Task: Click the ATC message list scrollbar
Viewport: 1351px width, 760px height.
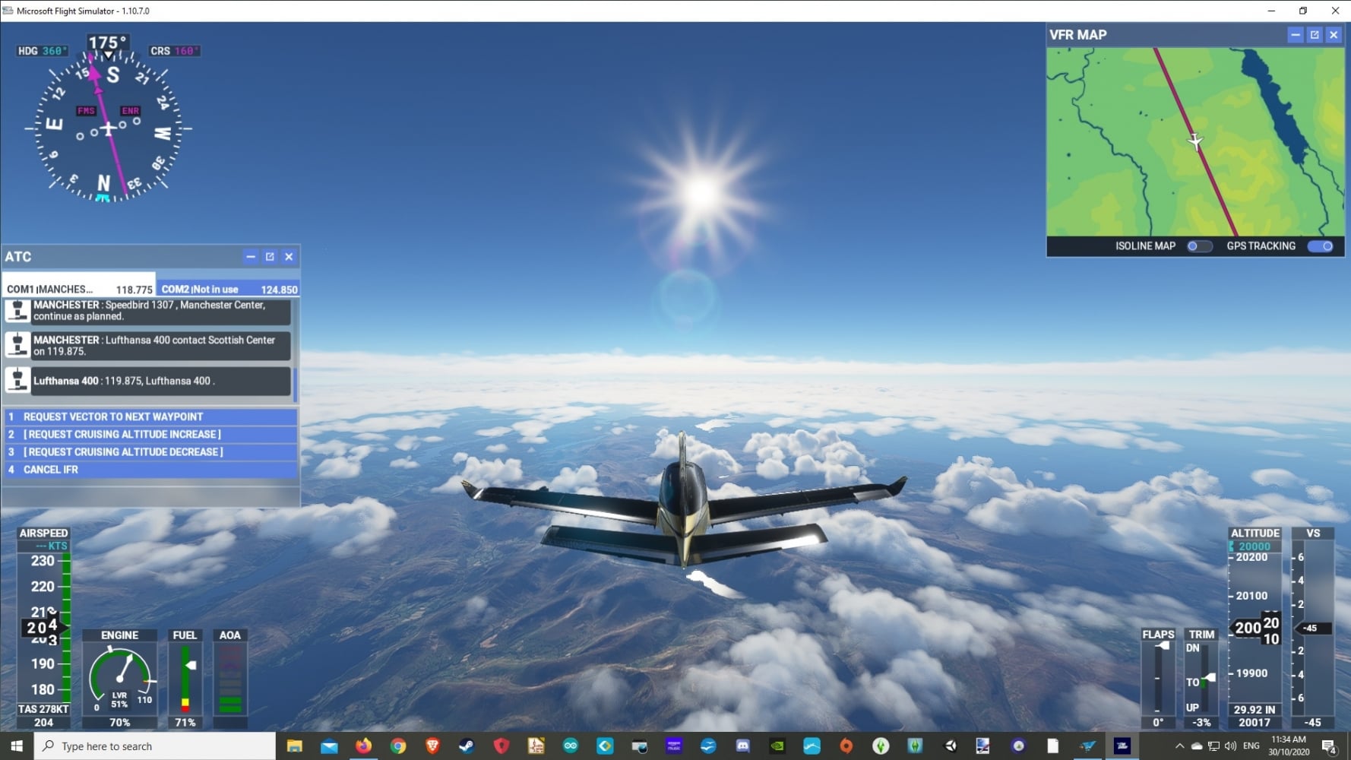Action: pos(296,384)
